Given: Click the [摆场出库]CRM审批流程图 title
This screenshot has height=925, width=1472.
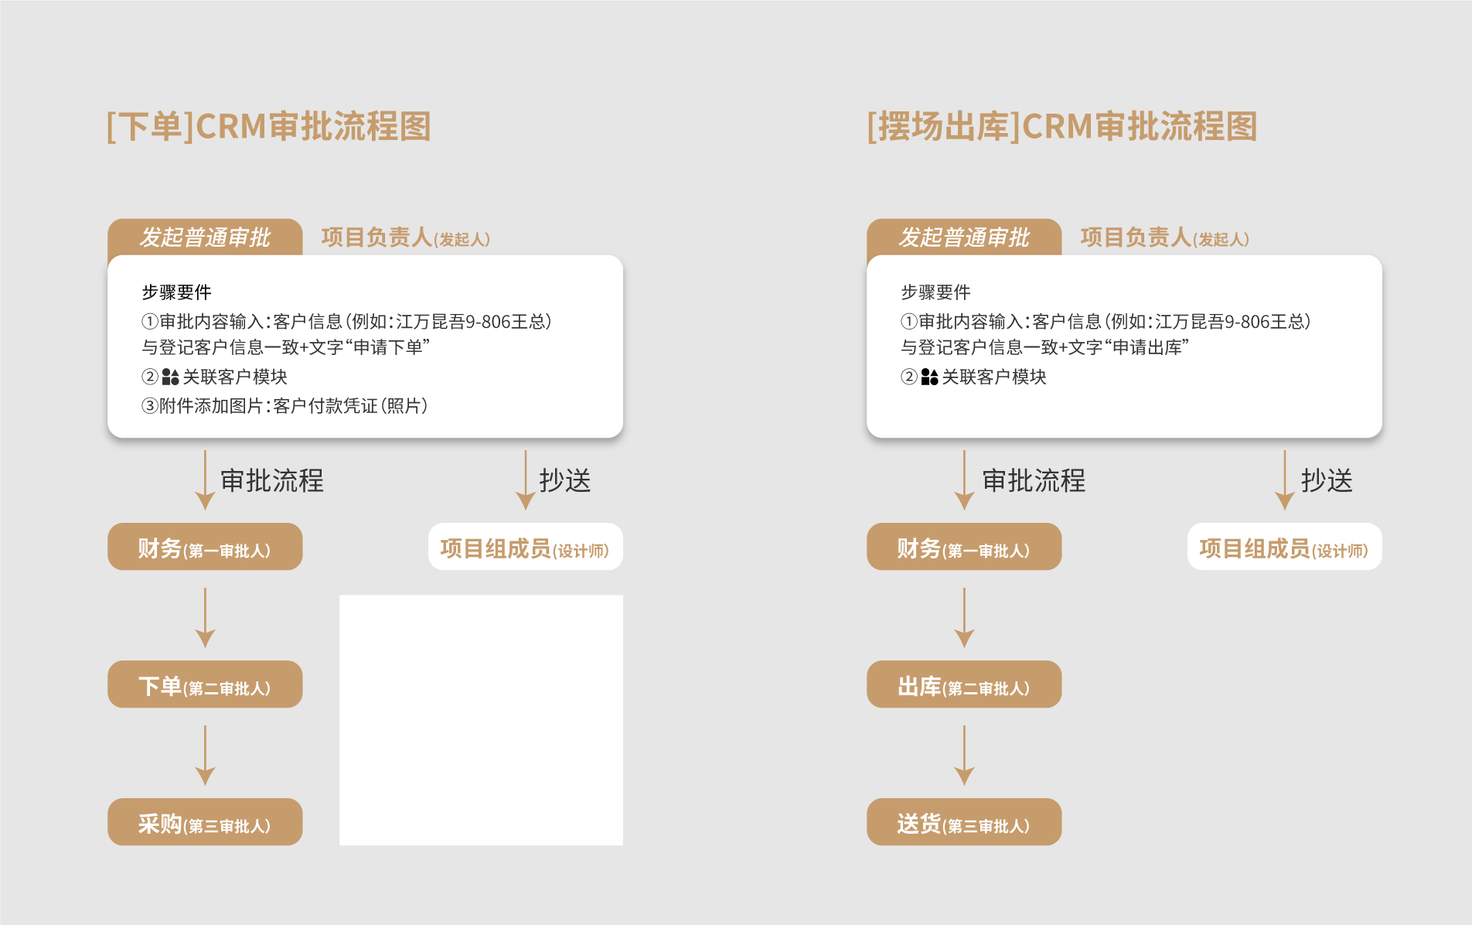Looking at the screenshot, I should [x=1062, y=127].
